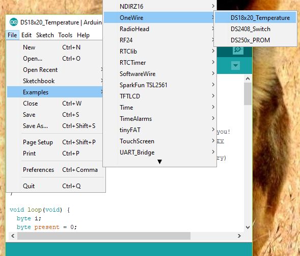This screenshot has width=300, height=256.
Task: Open the Edit menu
Action: coord(26,35)
